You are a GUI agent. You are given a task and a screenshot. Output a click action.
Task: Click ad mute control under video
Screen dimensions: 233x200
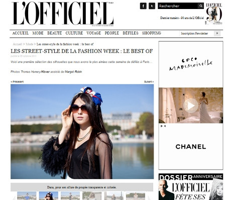pos(163,126)
